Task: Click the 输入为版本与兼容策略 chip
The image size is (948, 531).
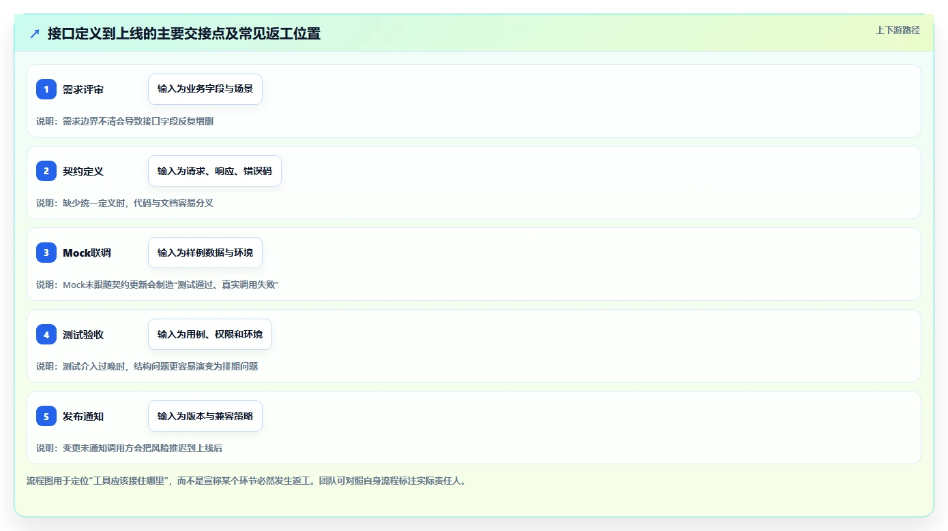Action: (205, 416)
